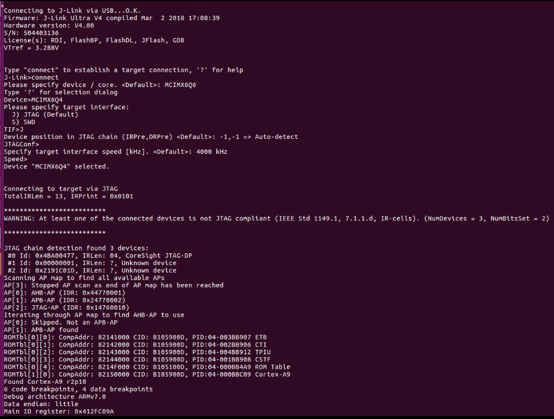Image resolution: width=554 pixels, height=419 pixels.
Task: Click the WARNING text about JTAG compliance
Action: (276, 219)
